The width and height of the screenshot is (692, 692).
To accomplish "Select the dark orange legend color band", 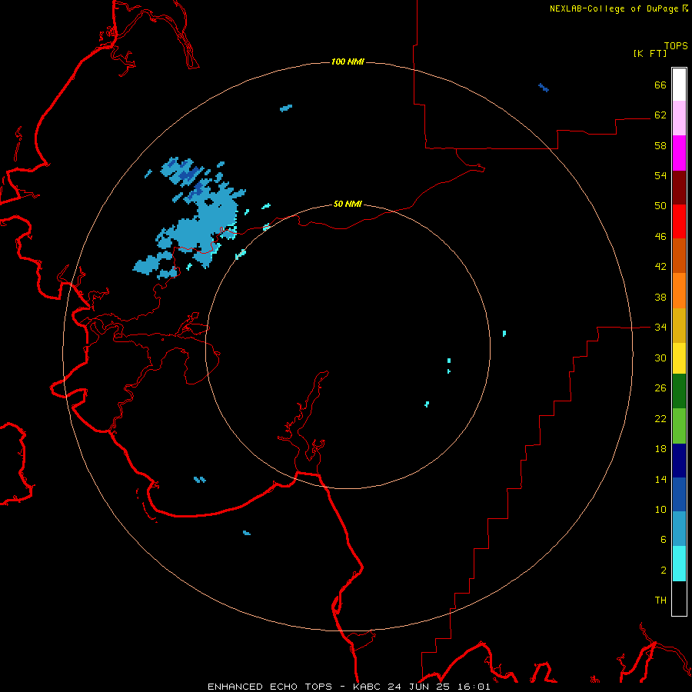I will point(679,256).
